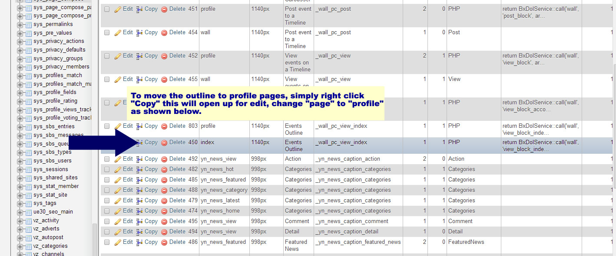Viewport: 616px width, 256px height.
Task: Open the sys_profile_fields table
Action: click(55, 92)
